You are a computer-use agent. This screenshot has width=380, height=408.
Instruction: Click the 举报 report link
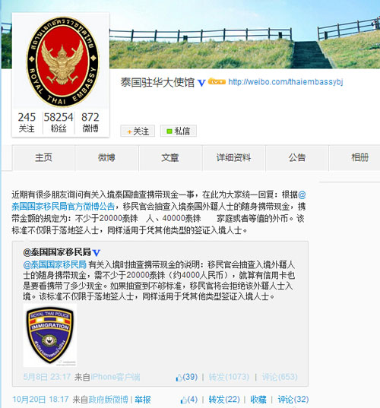click(x=143, y=400)
